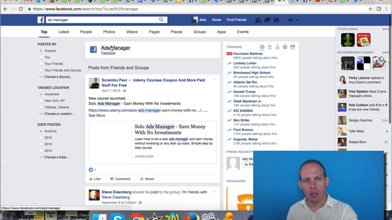Screen dimensions: 392x220
Task: Select Odessa, Ukraine location
Action: pos(41,107)
